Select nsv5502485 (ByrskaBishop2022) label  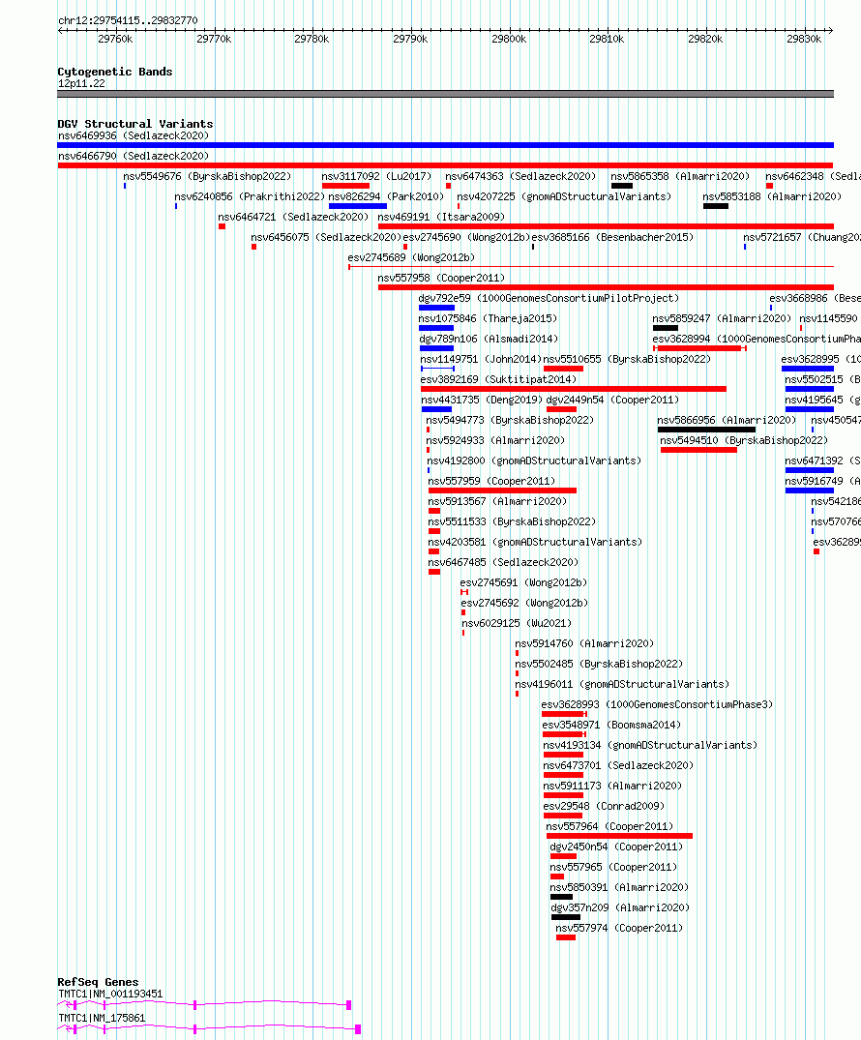[599, 664]
